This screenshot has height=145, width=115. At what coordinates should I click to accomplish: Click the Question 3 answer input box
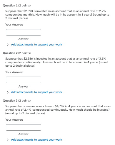24,127
